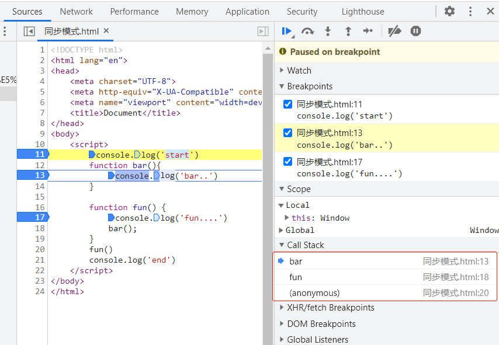This screenshot has height=345, width=499.
Task: Click inline breakpoint marker before log on line 11
Action: tap(137, 155)
